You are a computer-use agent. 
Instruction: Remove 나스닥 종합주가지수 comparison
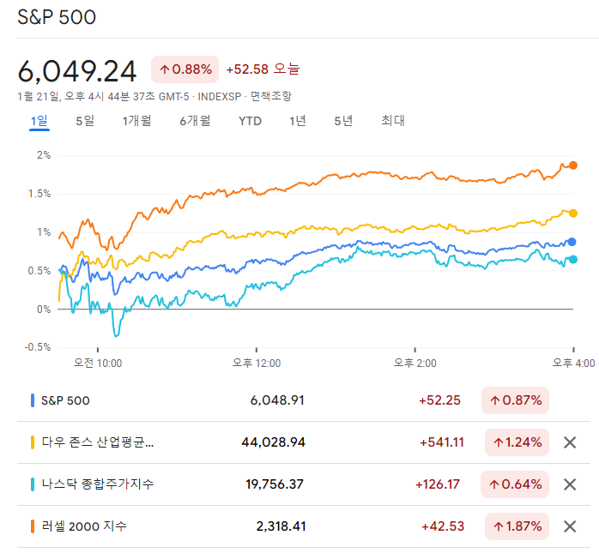570,484
